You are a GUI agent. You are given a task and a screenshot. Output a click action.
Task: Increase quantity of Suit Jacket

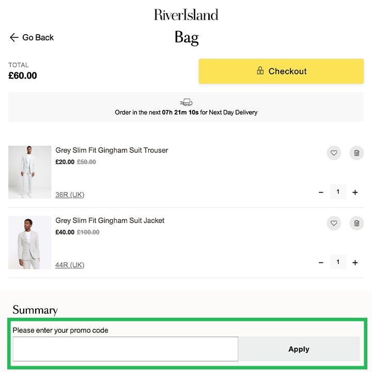coord(355,262)
